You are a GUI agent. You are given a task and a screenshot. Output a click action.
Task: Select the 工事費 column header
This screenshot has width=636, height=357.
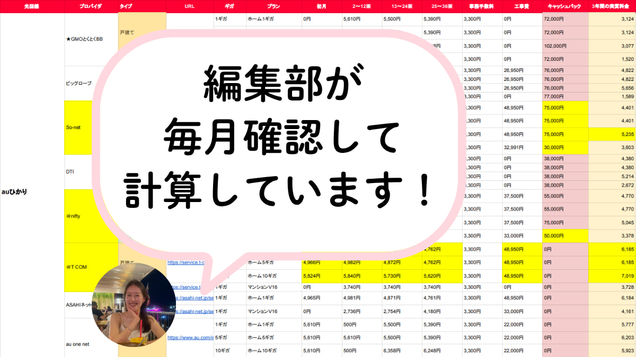pyautogui.click(x=522, y=6)
